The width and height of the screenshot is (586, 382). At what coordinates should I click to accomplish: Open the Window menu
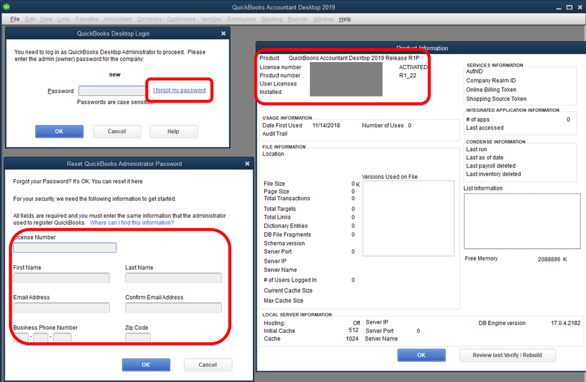(323, 19)
